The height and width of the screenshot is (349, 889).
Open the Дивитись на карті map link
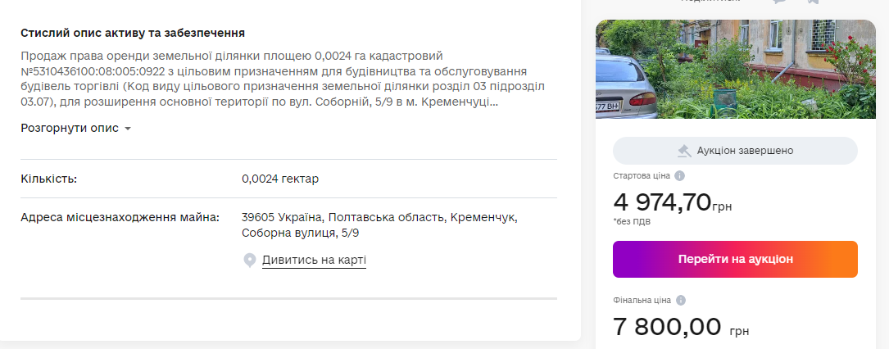314,261
